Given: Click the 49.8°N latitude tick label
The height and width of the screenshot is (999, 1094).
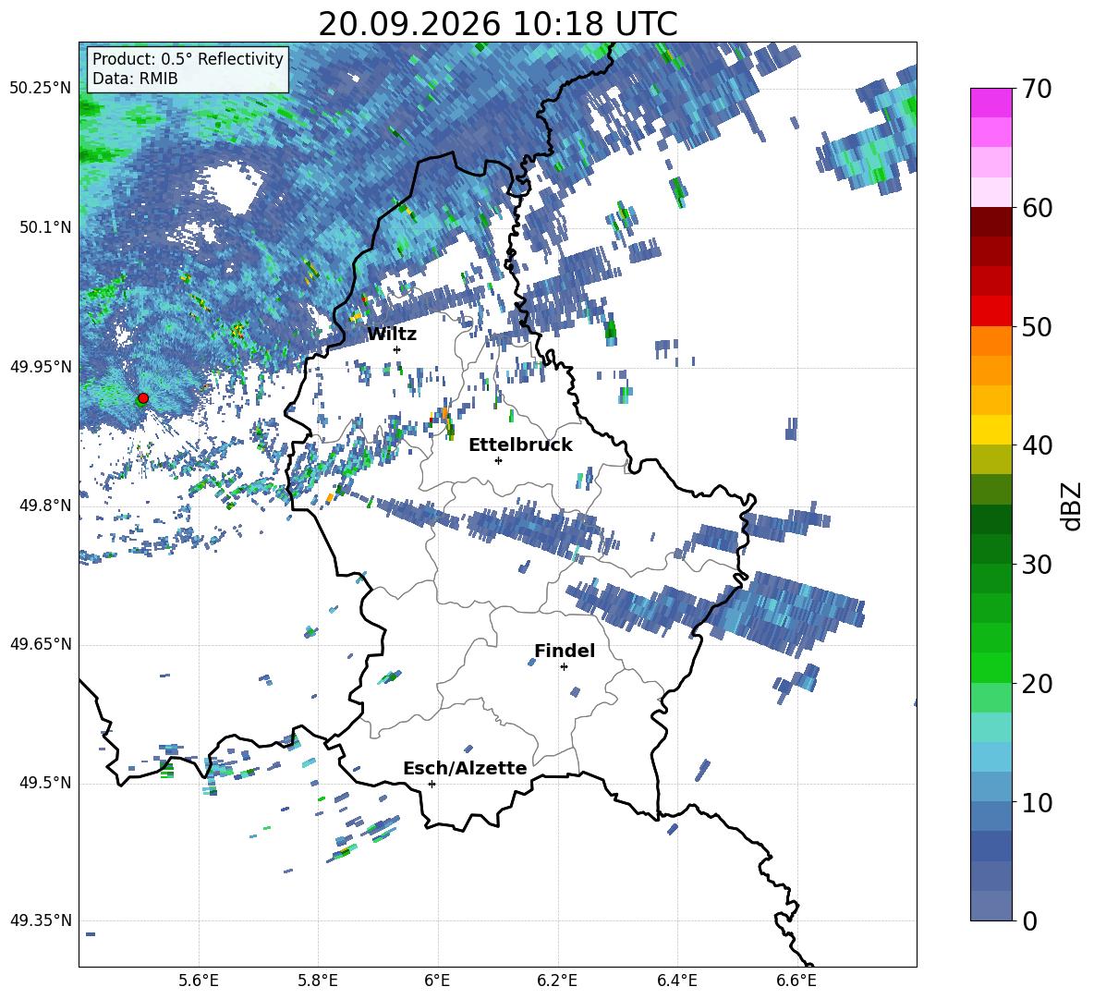Looking at the screenshot, I should point(42,506).
